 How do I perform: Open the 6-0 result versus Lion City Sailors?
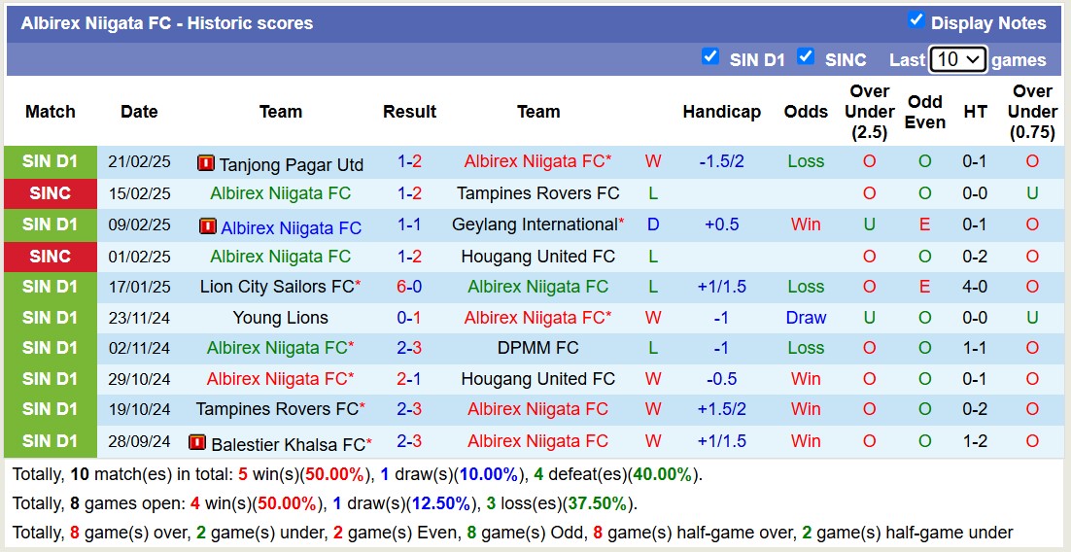pyautogui.click(x=409, y=287)
